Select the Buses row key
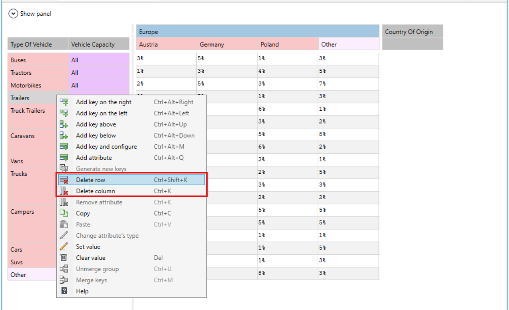 pos(38,60)
